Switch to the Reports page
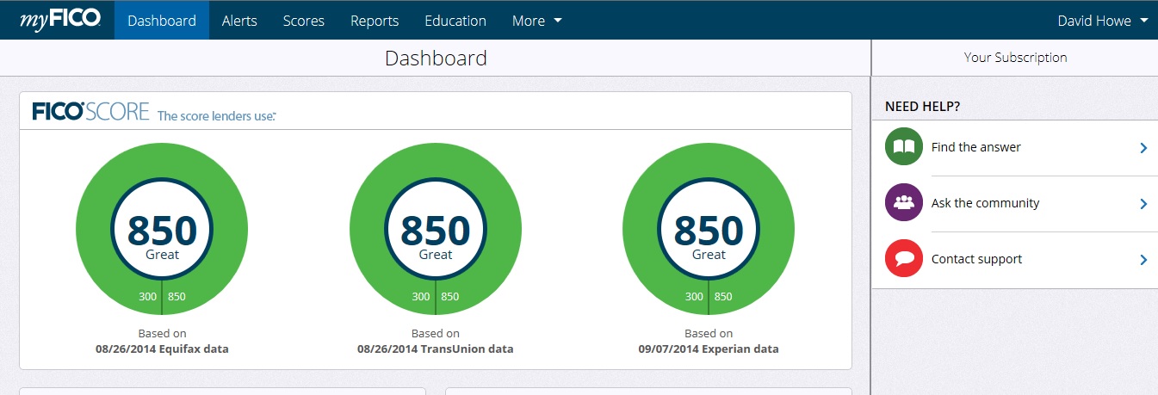The width and height of the screenshot is (1158, 395). click(x=375, y=21)
